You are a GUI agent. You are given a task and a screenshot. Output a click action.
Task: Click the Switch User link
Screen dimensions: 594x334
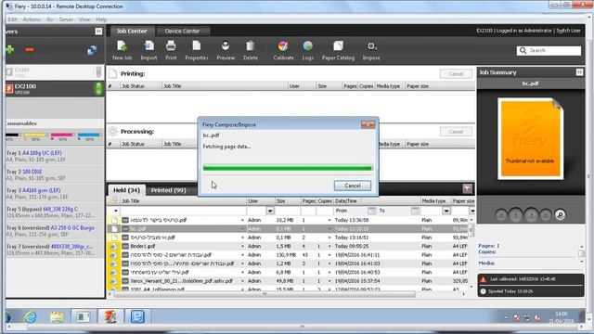click(568, 31)
